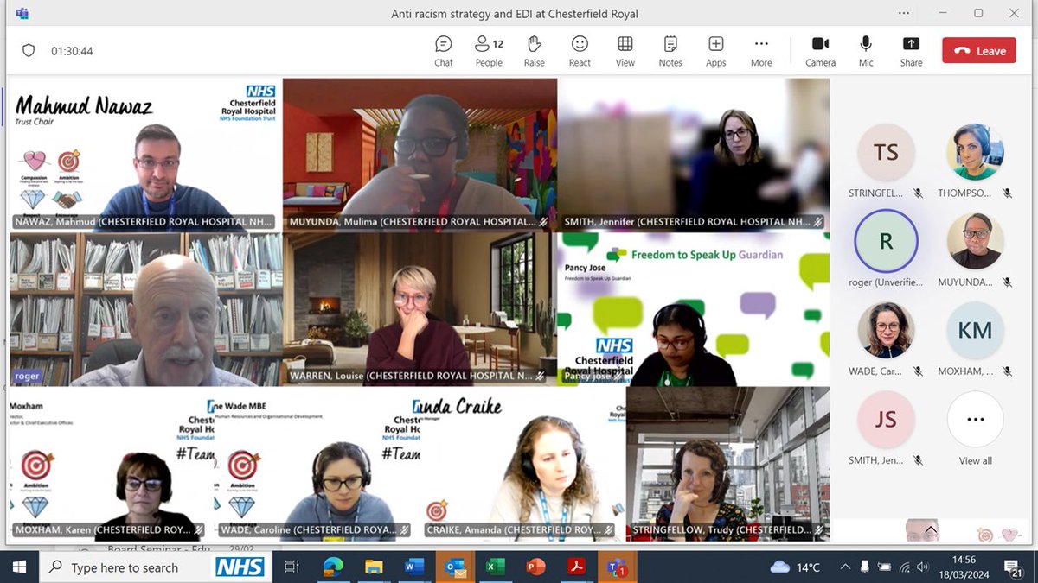
Task: Select Trudy Stringfellow's video tile
Action: pos(727,464)
